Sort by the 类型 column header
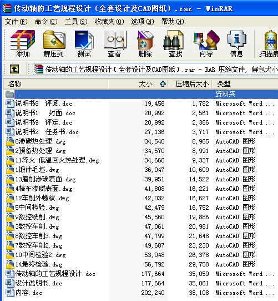This screenshot has width=278, height=301. (x=245, y=84)
